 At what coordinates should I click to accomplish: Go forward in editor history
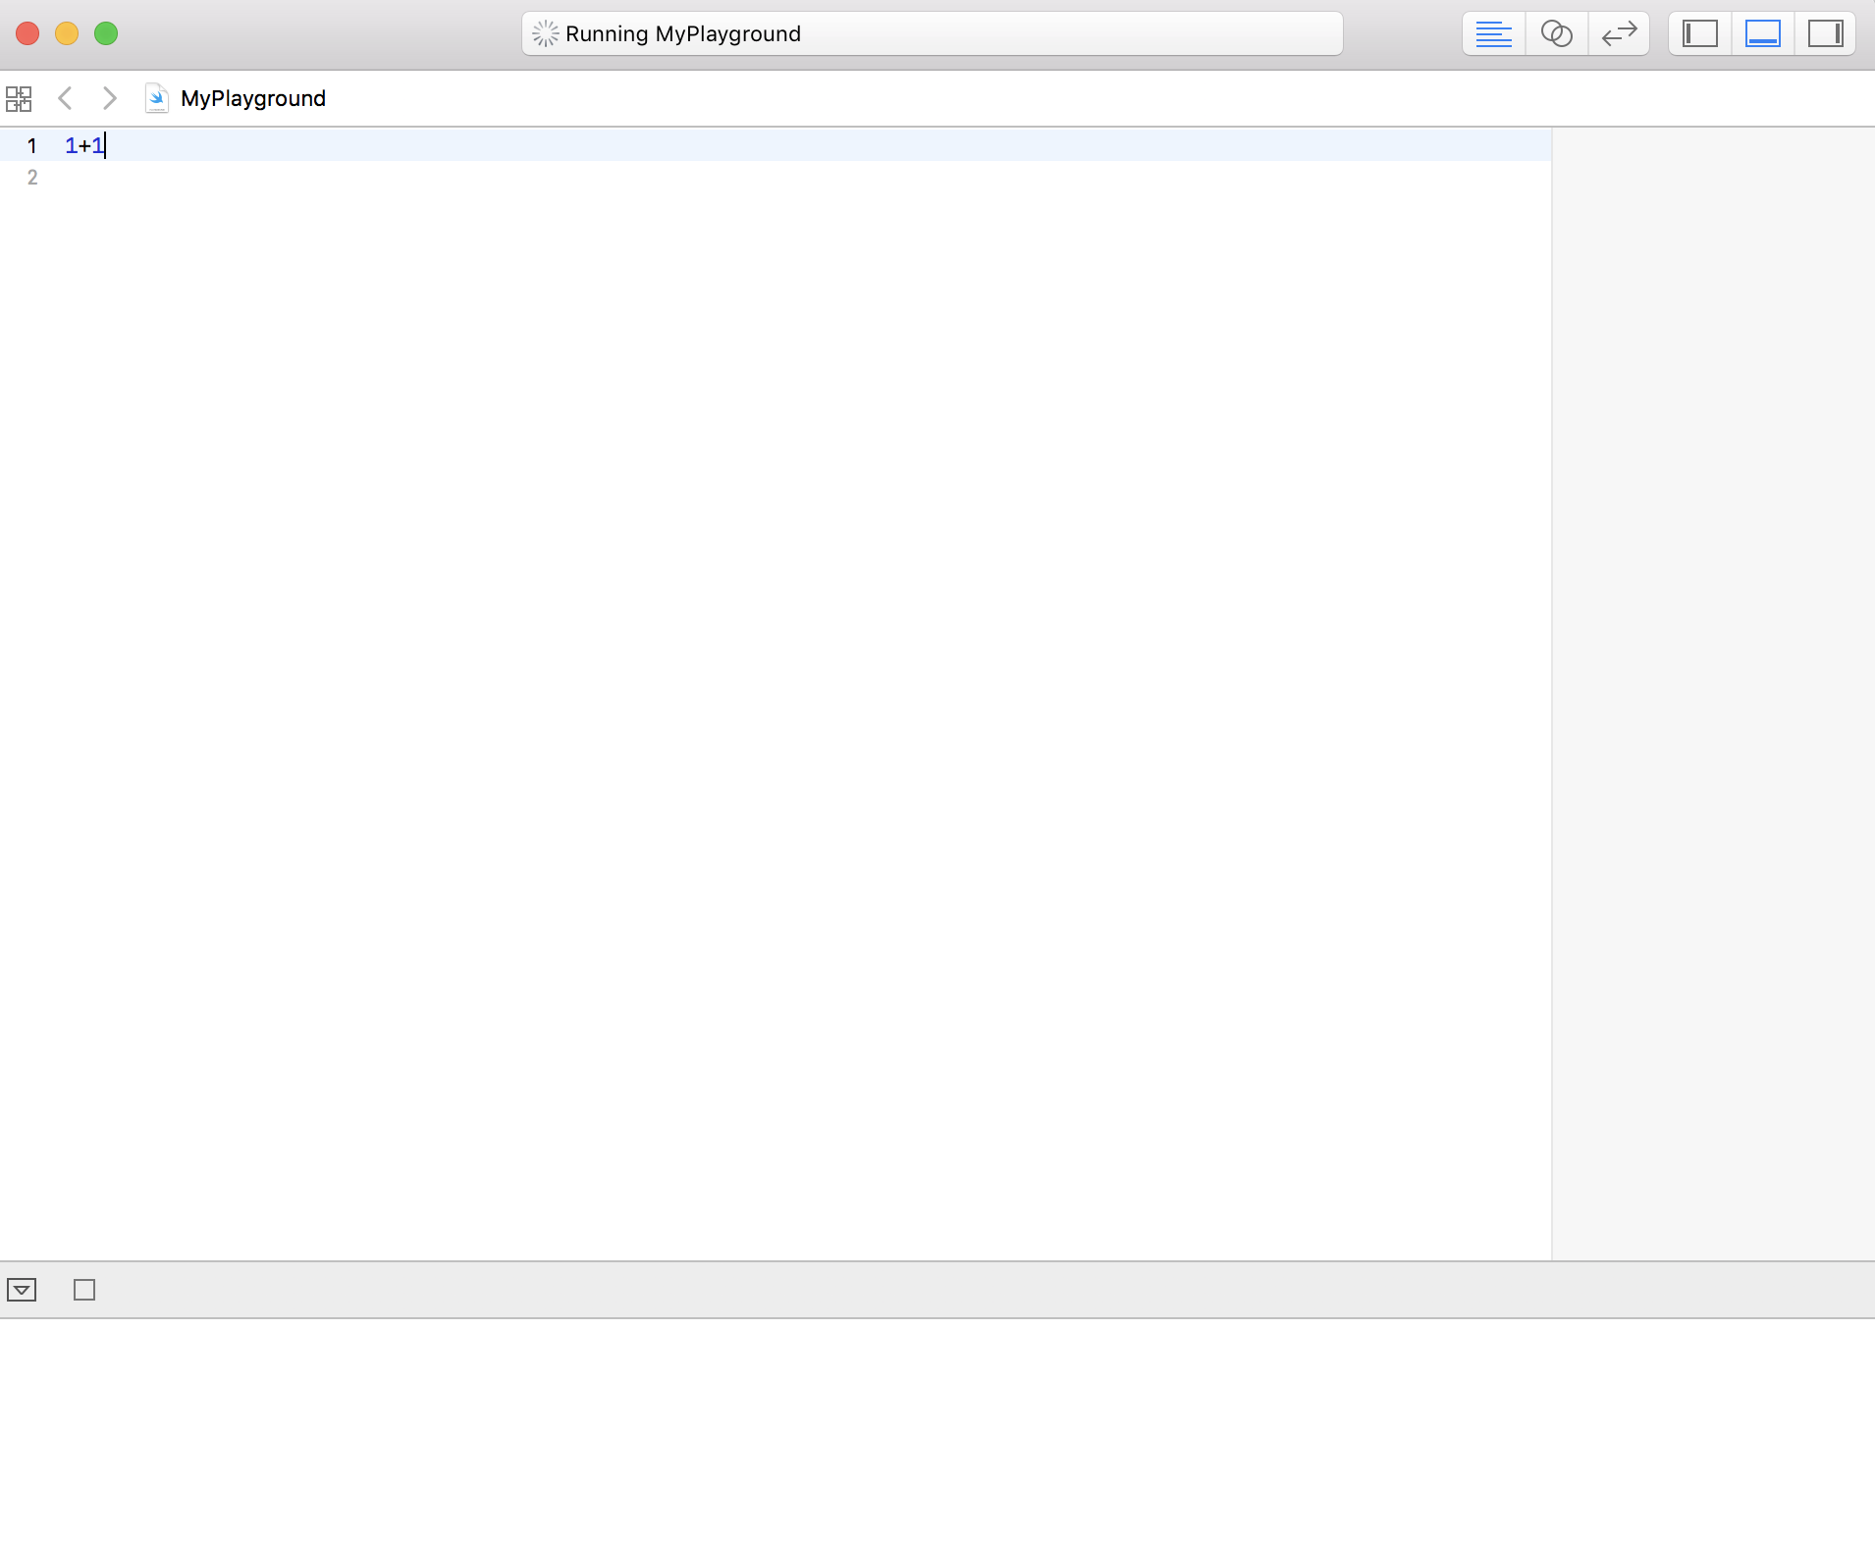tap(110, 98)
